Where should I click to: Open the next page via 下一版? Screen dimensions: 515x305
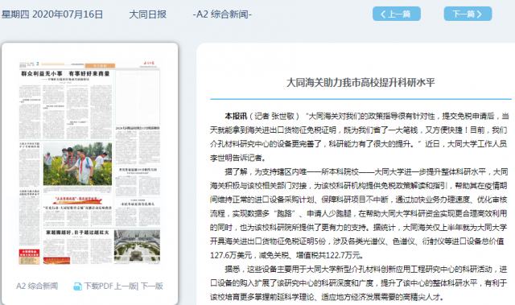pyautogui.click(x=152, y=286)
